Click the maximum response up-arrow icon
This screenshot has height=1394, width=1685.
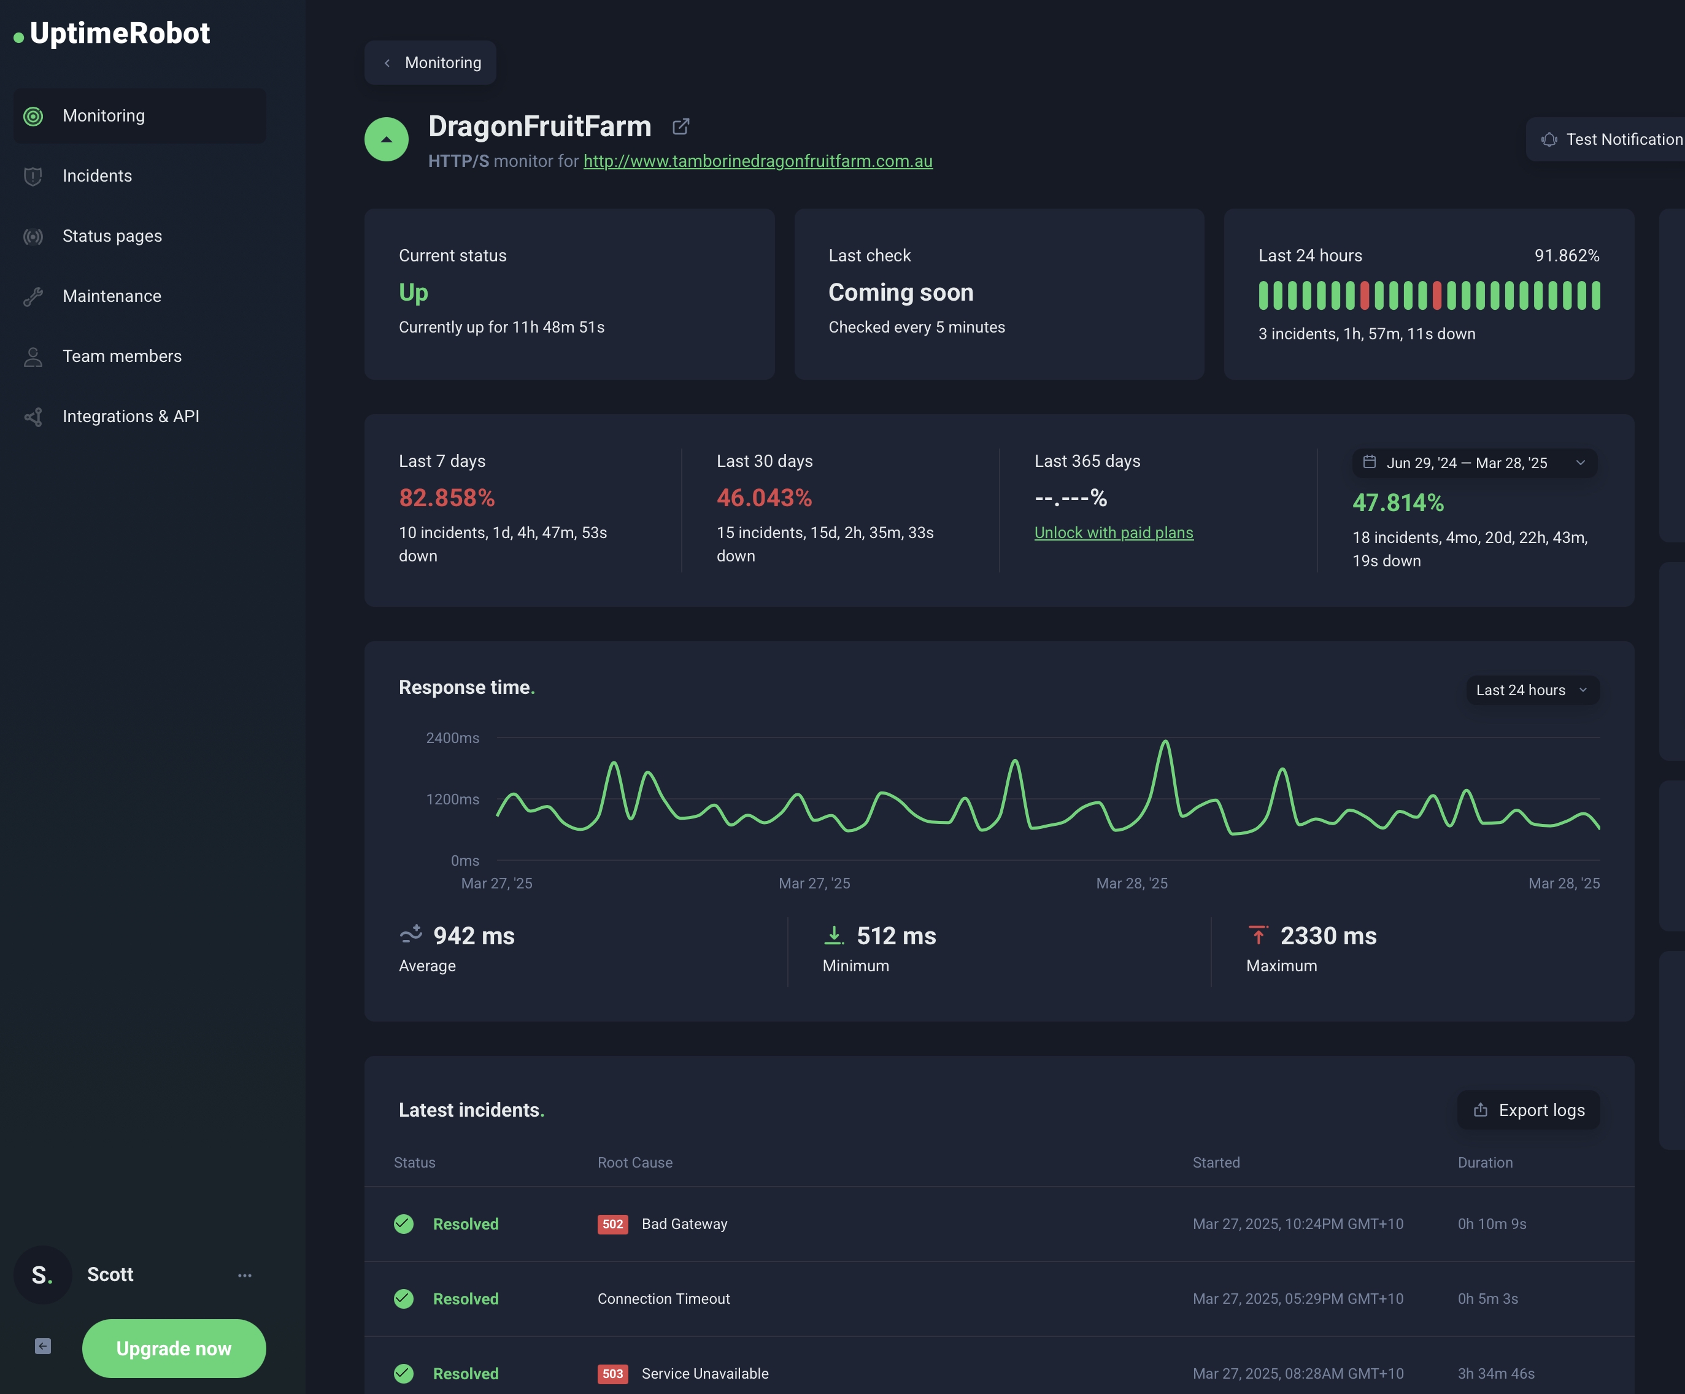(1258, 935)
